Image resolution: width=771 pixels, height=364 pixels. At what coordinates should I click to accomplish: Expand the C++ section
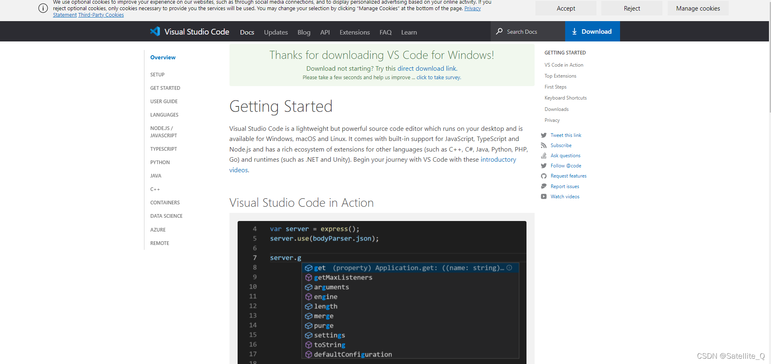tap(155, 189)
